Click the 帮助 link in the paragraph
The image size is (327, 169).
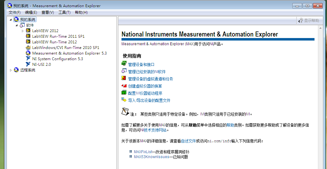point(230,125)
